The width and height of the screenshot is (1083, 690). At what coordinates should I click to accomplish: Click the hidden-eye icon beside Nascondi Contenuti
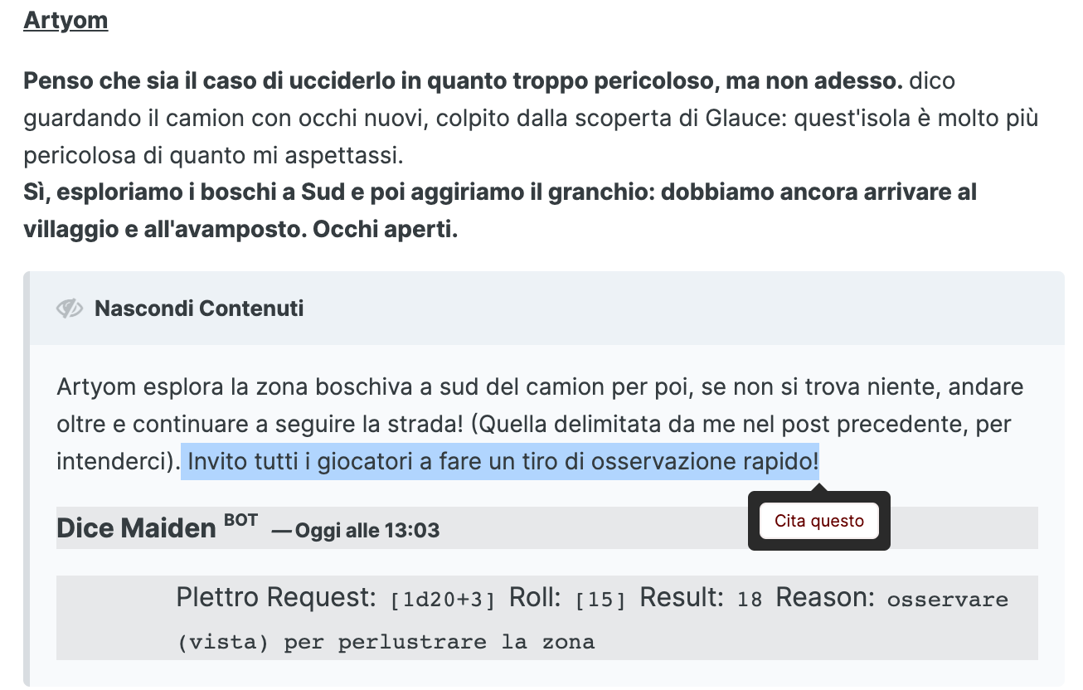pos(70,309)
